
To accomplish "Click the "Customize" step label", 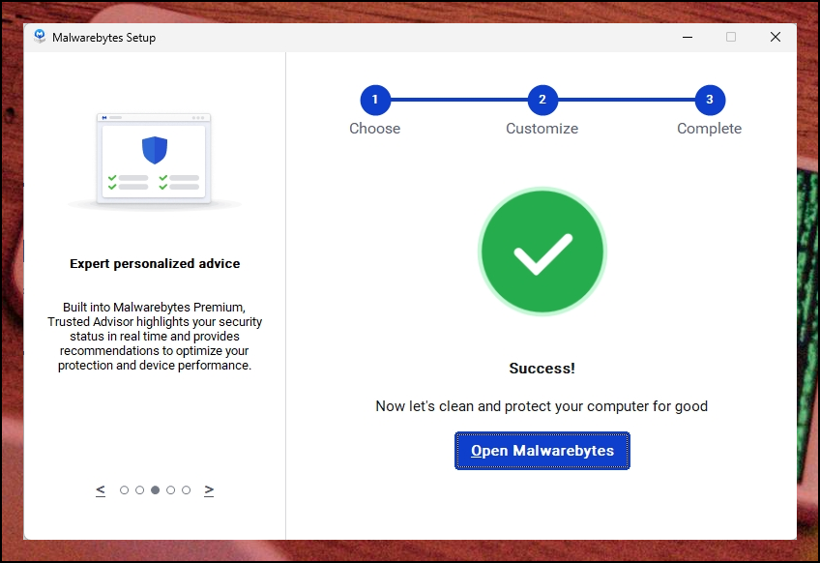I will click(542, 129).
